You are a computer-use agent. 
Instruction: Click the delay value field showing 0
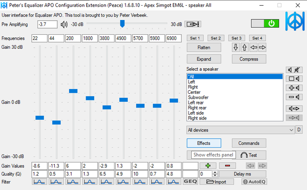click(x=206, y=174)
